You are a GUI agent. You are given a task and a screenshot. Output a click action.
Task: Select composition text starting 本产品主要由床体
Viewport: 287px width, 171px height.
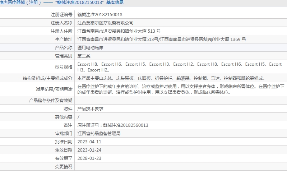tap(171, 78)
